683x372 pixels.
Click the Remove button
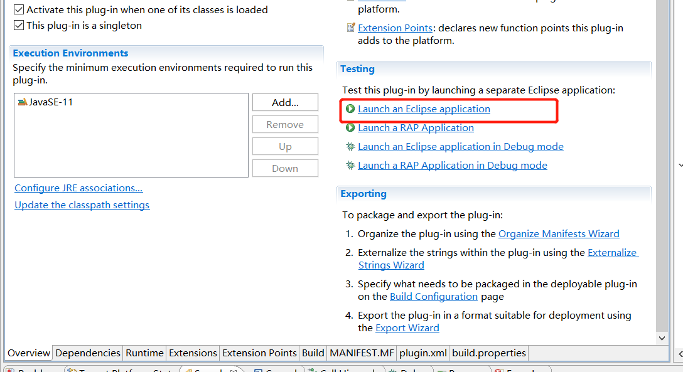pyautogui.click(x=285, y=124)
